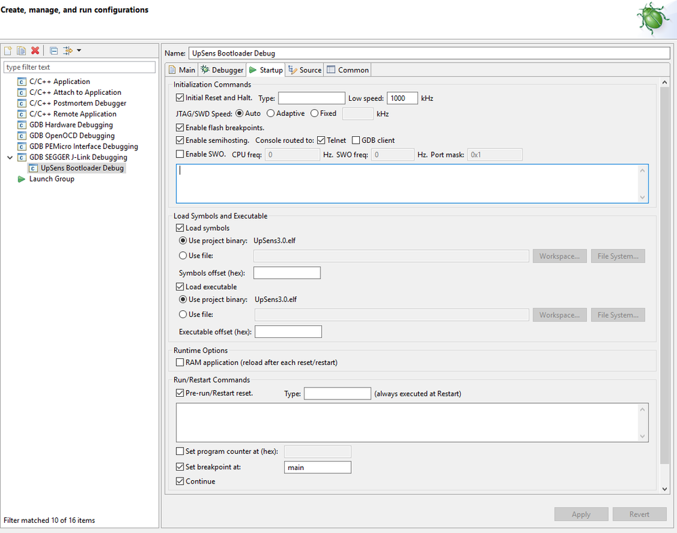Click scroll down arrow of Startup panel
The height and width of the screenshot is (533, 677).
coord(665,489)
